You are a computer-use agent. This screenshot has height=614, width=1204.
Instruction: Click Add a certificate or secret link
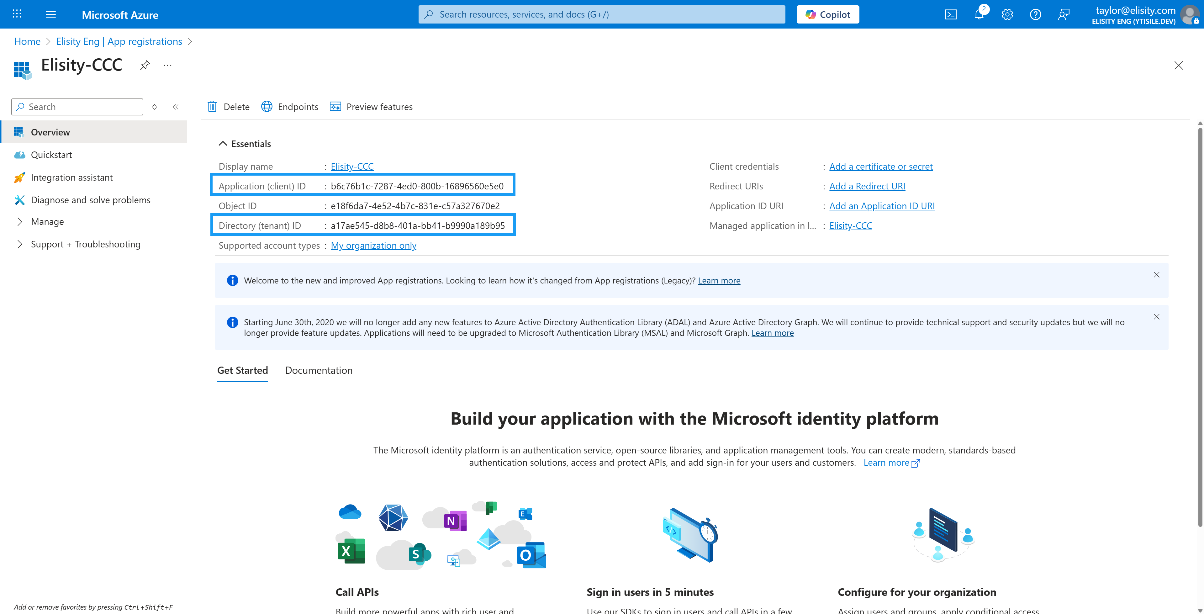pos(880,167)
